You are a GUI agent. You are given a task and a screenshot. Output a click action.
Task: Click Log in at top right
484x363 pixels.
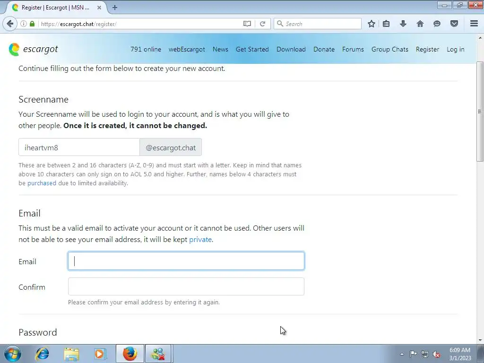click(455, 49)
